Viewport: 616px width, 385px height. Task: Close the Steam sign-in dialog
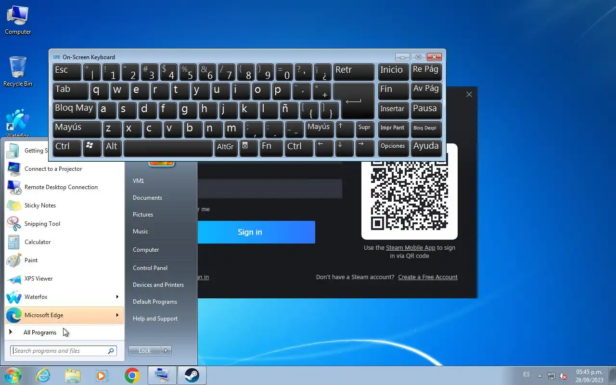pyautogui.click(x=469, y=94)
